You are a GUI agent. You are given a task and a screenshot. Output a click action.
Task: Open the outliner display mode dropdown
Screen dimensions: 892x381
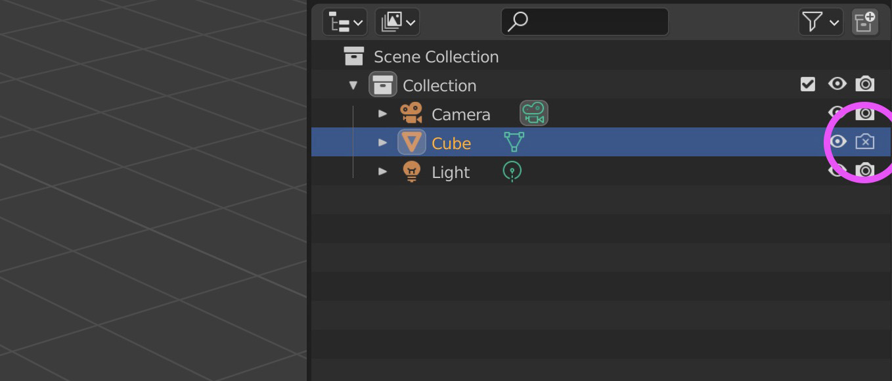(344, 21)
